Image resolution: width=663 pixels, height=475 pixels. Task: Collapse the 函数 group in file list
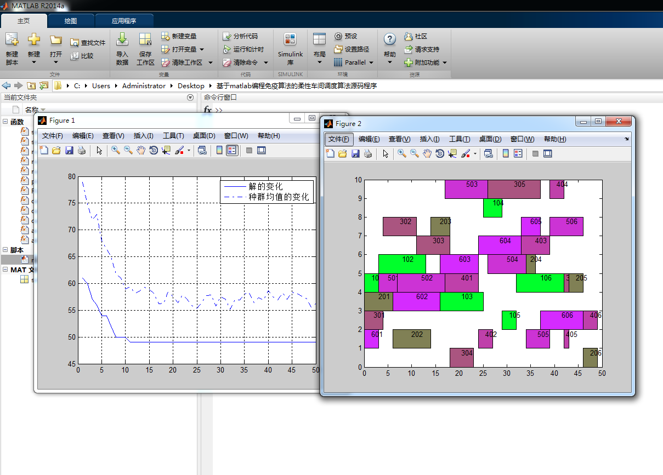coord(5,122)
